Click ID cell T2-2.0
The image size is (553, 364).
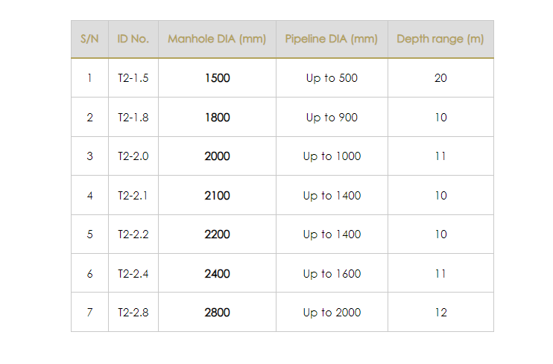133,156
